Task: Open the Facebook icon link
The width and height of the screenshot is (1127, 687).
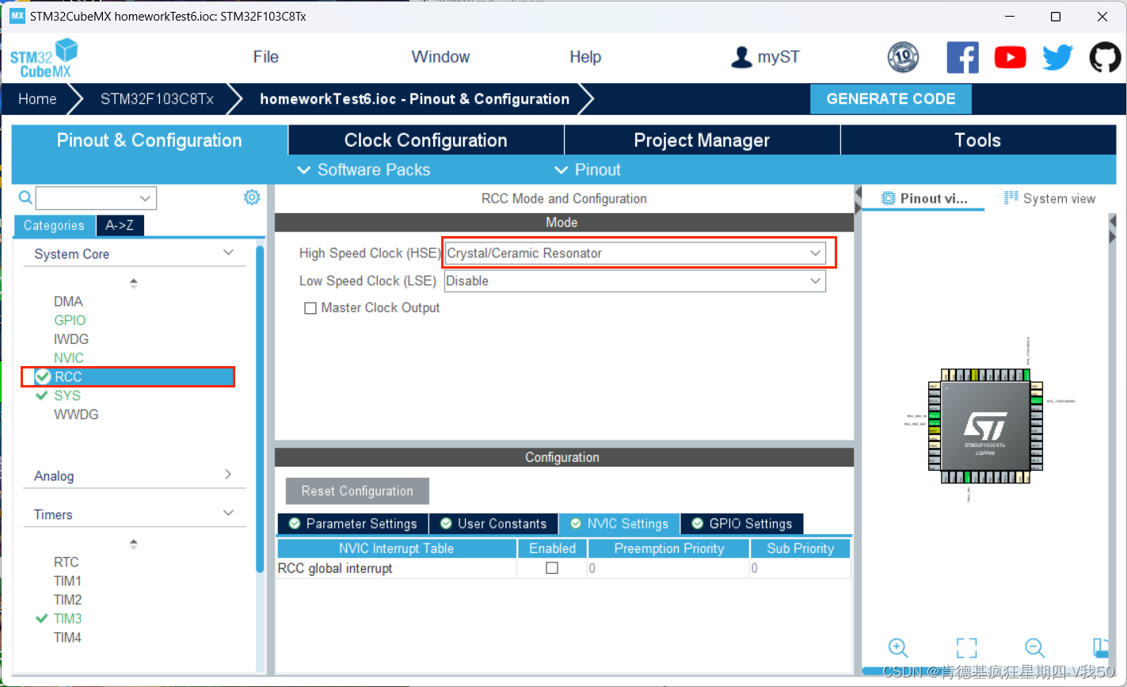Action: point(962,57)
